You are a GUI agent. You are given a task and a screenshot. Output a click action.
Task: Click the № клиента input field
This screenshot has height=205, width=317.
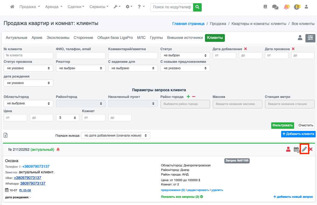29,55
